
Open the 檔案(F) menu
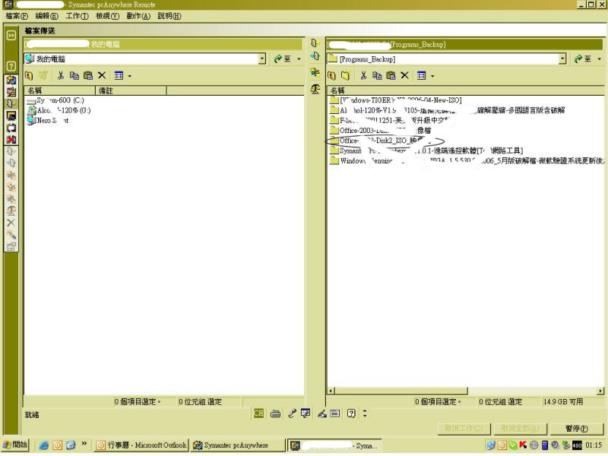(17, 16)
